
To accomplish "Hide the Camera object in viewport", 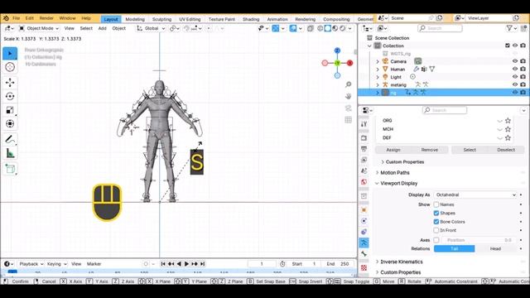I will pos(515,61).
